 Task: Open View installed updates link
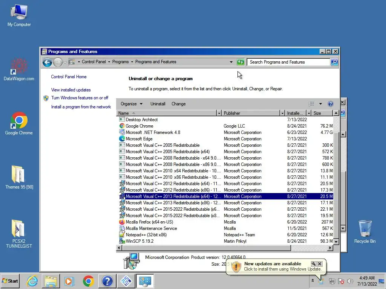[71, 90]
